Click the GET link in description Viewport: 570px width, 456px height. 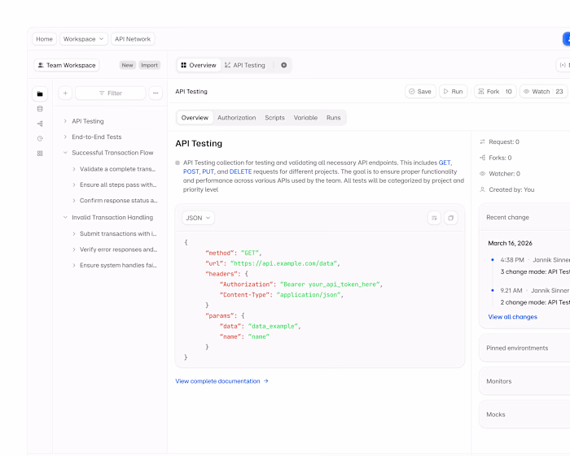pos(445,163)
